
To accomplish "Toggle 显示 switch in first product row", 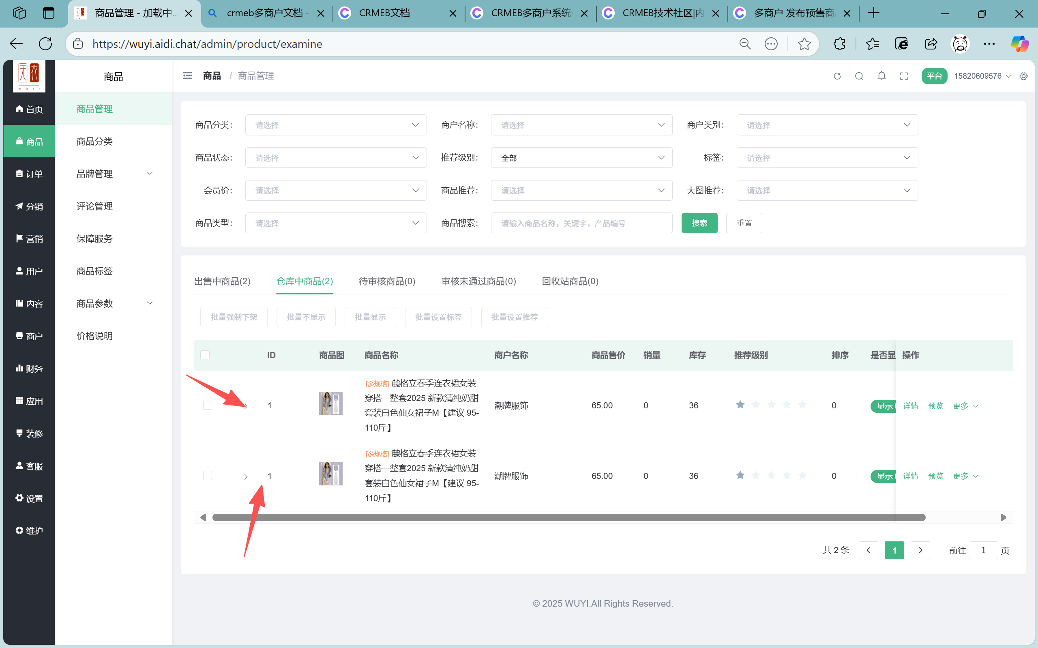I will tap(884, 406).
